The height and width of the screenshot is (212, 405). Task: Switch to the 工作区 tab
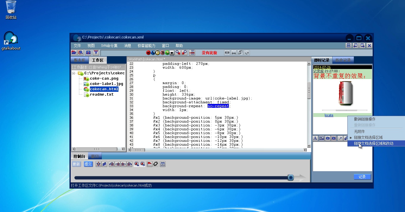(98, 60)
